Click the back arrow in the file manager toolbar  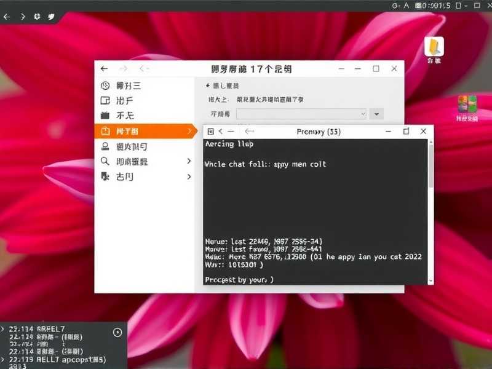(x=104, y=69)
